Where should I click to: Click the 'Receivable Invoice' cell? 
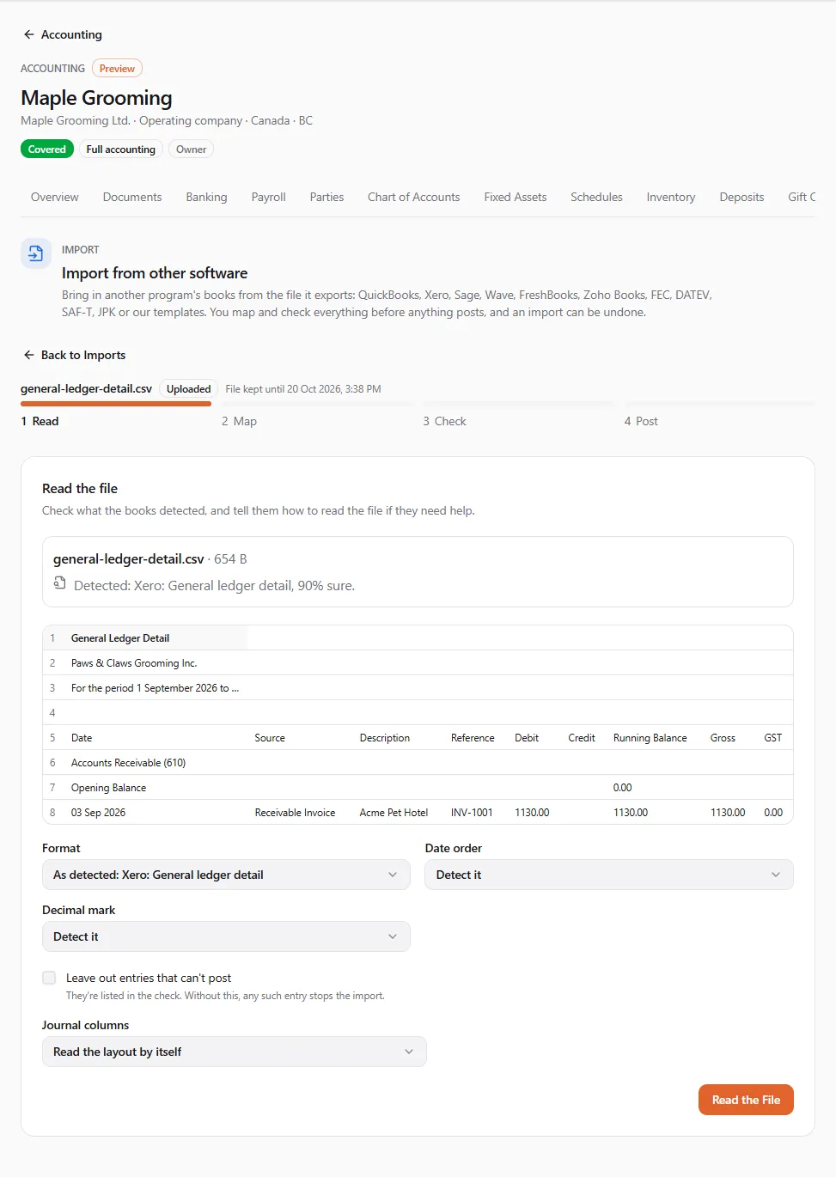tap(295, 812)
